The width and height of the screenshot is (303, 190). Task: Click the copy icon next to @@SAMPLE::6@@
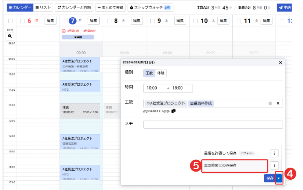click(x=173, y=111)
